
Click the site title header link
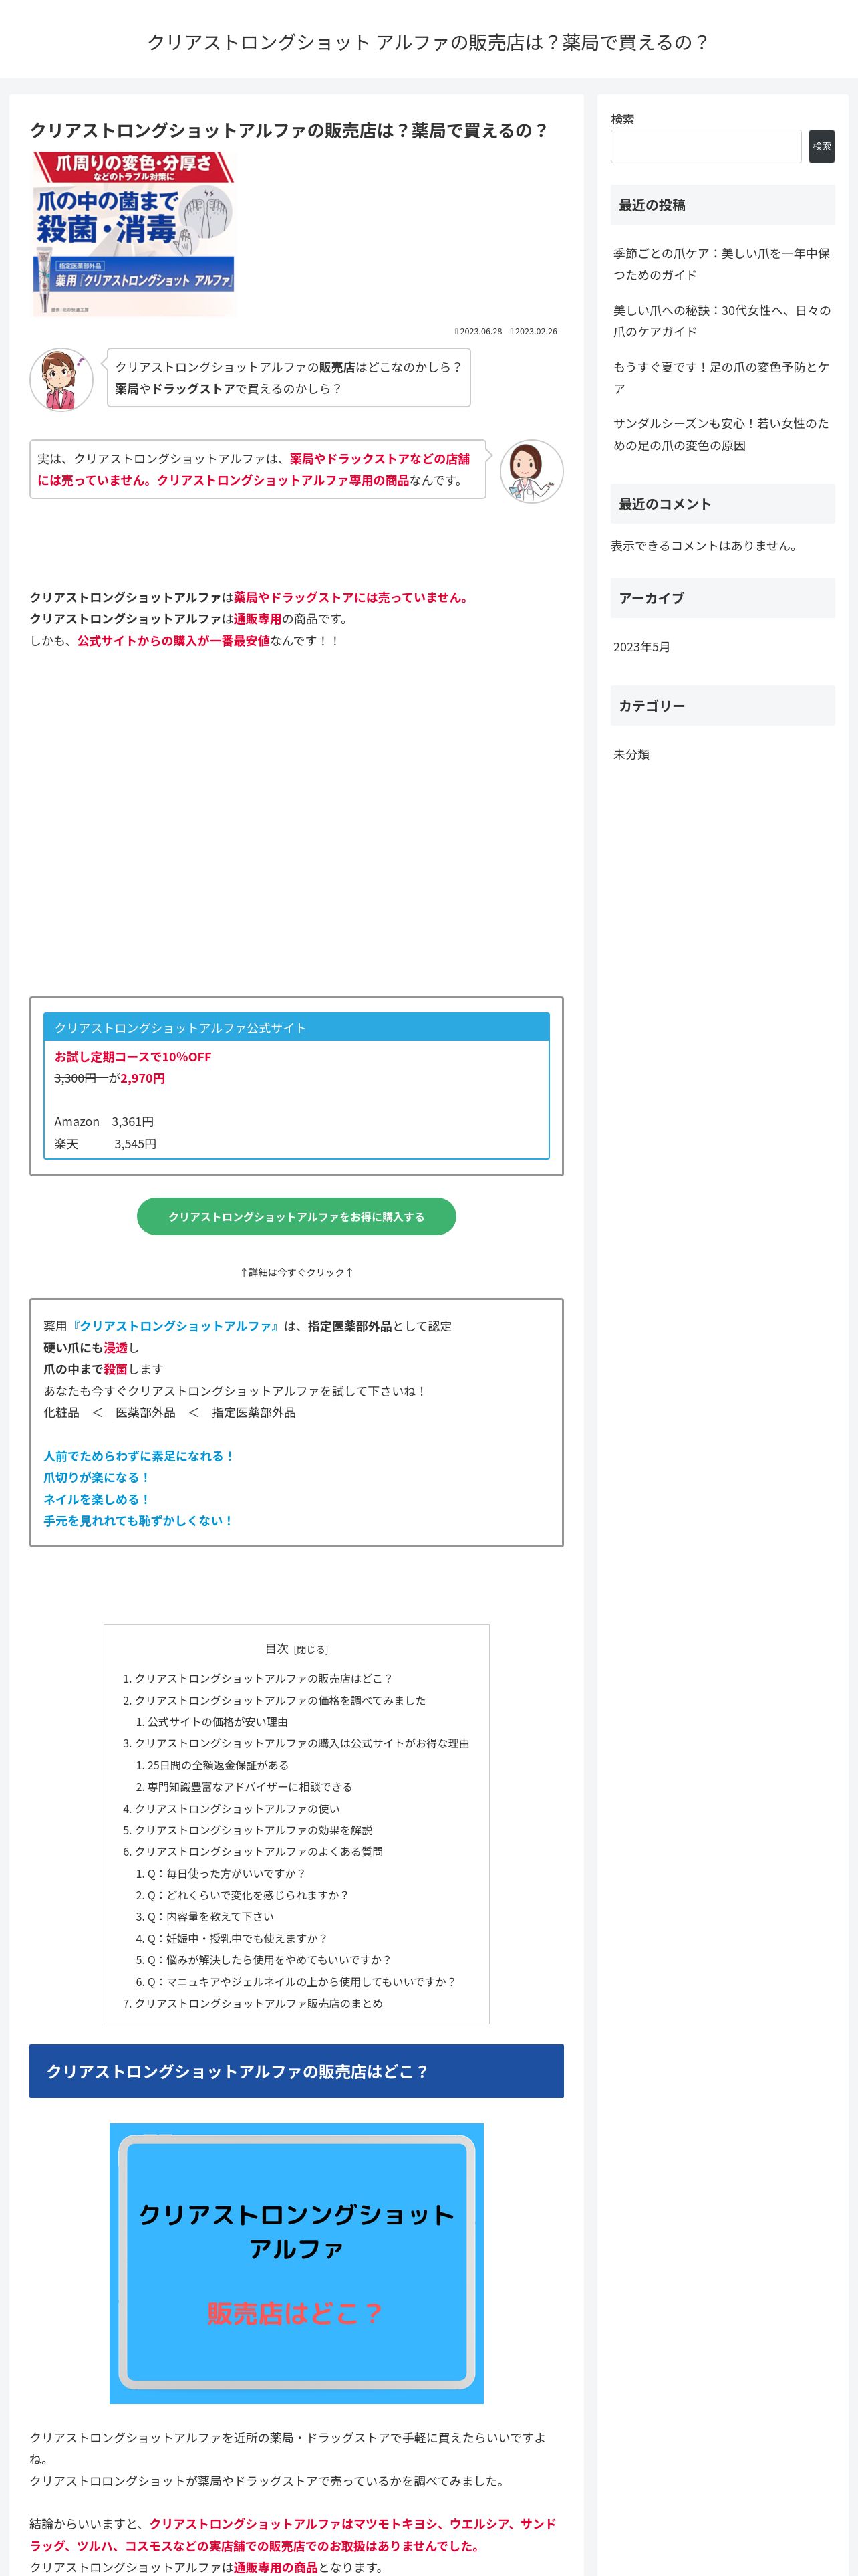pos(428,42)
